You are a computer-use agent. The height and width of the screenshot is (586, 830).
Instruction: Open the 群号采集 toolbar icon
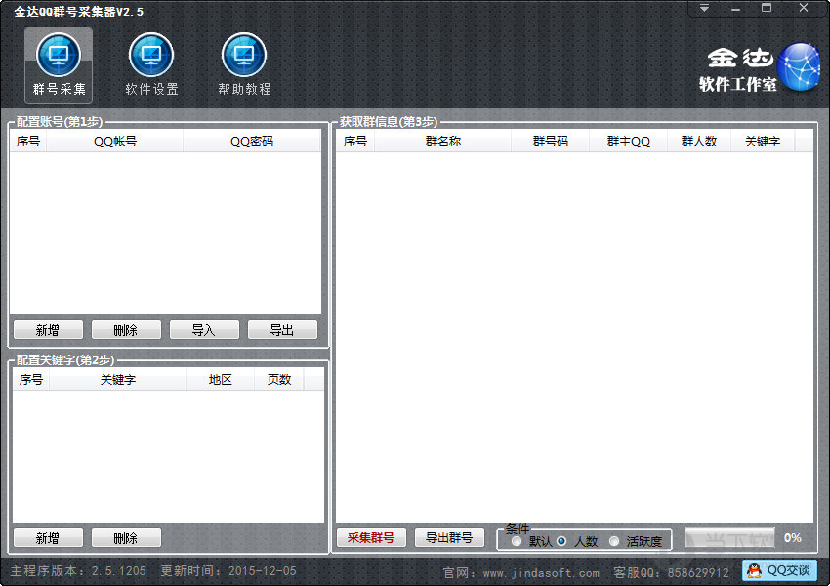point(59,56)
